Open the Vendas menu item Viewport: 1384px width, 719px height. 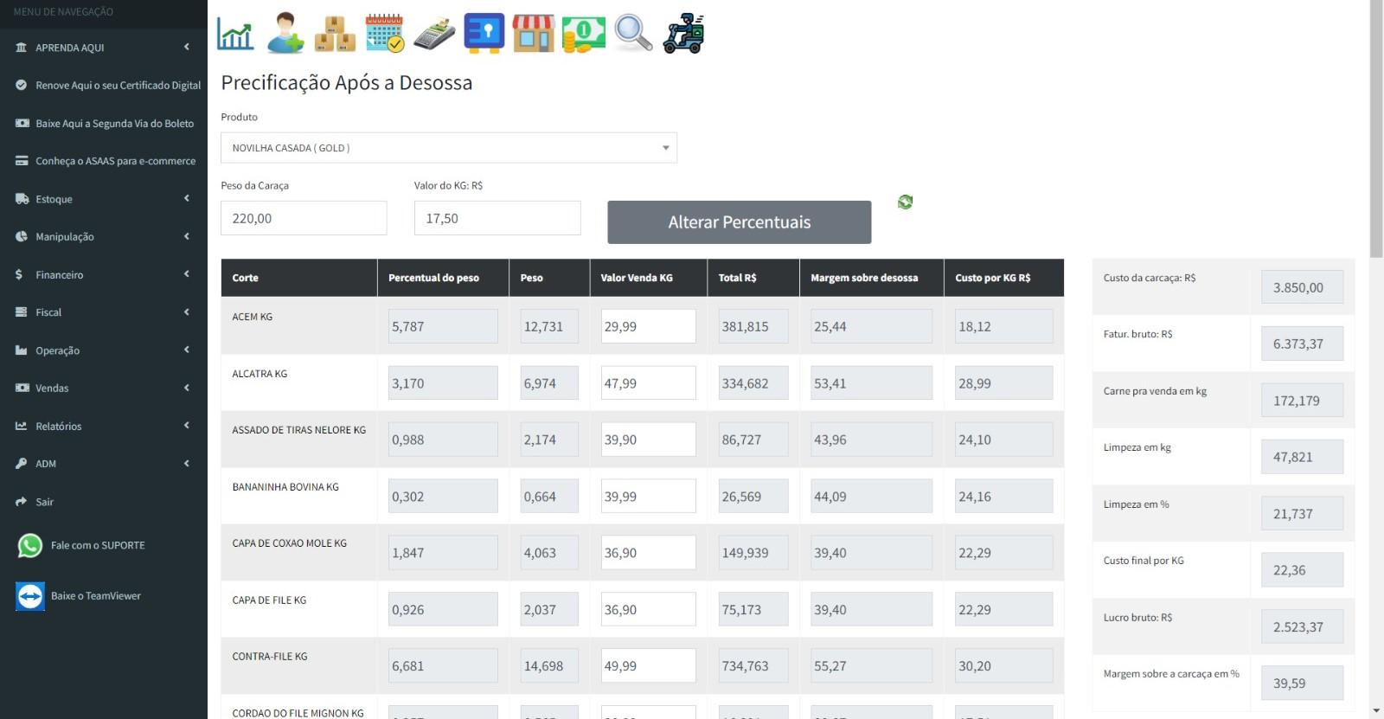pyautogui.click(x=103, y=388)
